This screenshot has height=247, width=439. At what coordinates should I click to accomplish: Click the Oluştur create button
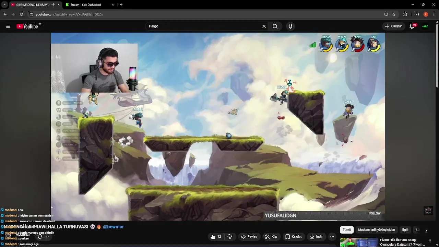pyautogui.click(x=393, y=26)
